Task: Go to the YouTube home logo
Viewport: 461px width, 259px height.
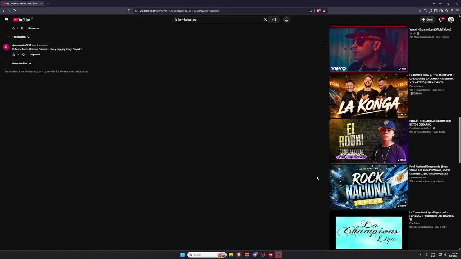Action: (22, 20)
